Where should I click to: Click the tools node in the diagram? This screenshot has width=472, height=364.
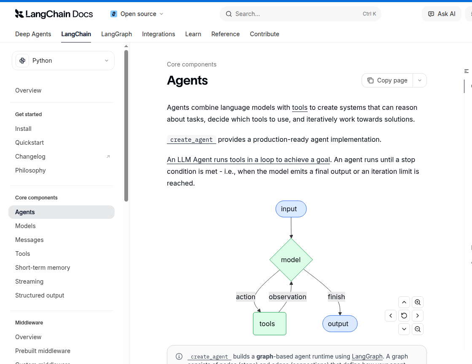[x=270, y=324]
